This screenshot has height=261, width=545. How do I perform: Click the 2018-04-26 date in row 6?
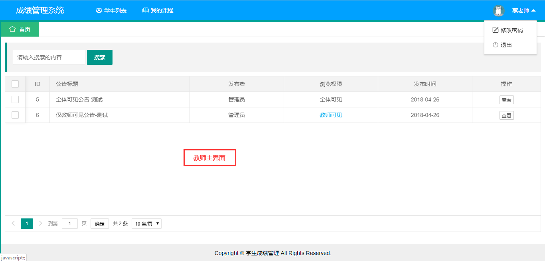(x=425, y=115)
